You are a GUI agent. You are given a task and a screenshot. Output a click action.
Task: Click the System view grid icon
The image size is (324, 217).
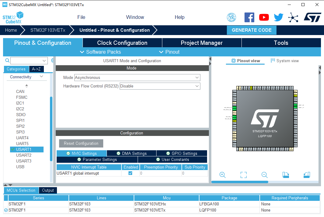click(273, 60)
